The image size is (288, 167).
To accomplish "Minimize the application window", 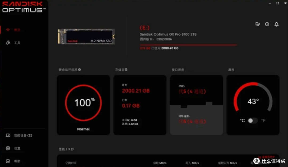I will [270, 3].
